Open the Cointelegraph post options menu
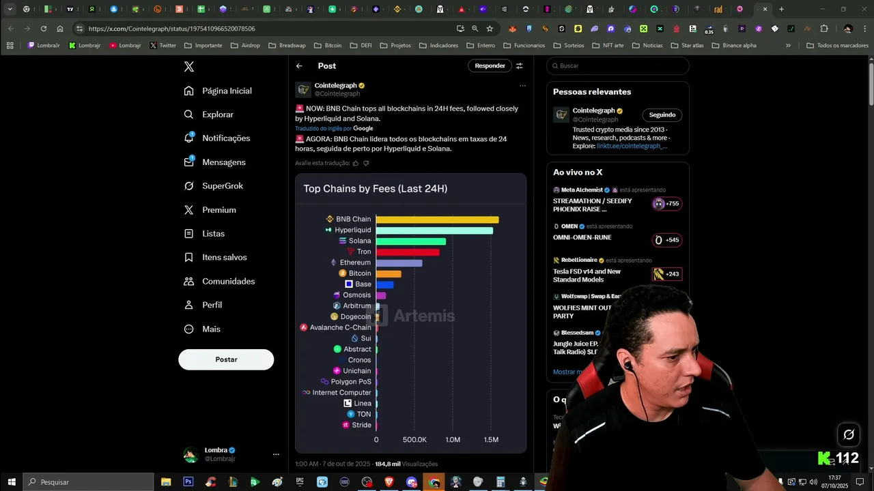874x491 pixels. (x=522, y=86)
